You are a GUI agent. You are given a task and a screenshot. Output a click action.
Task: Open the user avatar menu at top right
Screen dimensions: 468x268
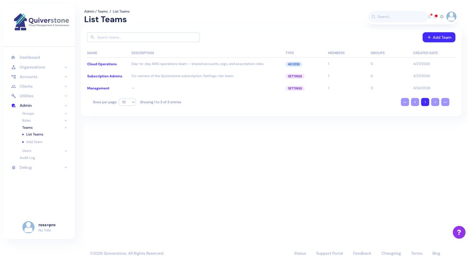[451, 16]
